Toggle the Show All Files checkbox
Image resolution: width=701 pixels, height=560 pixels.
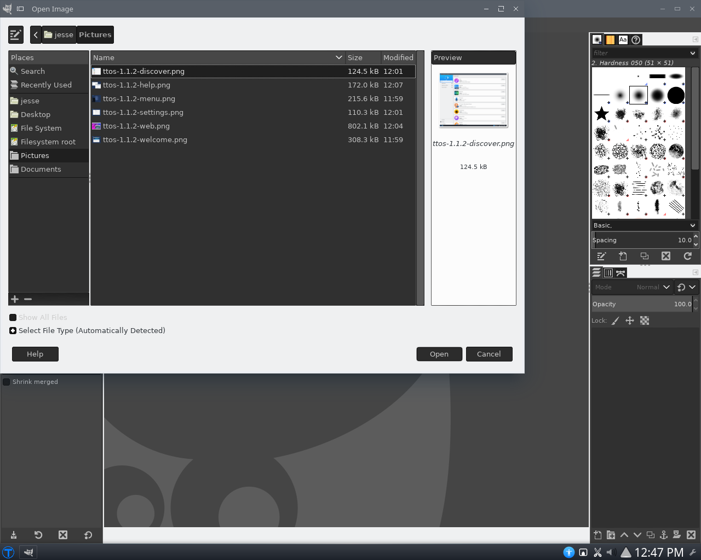pos(13,317)
